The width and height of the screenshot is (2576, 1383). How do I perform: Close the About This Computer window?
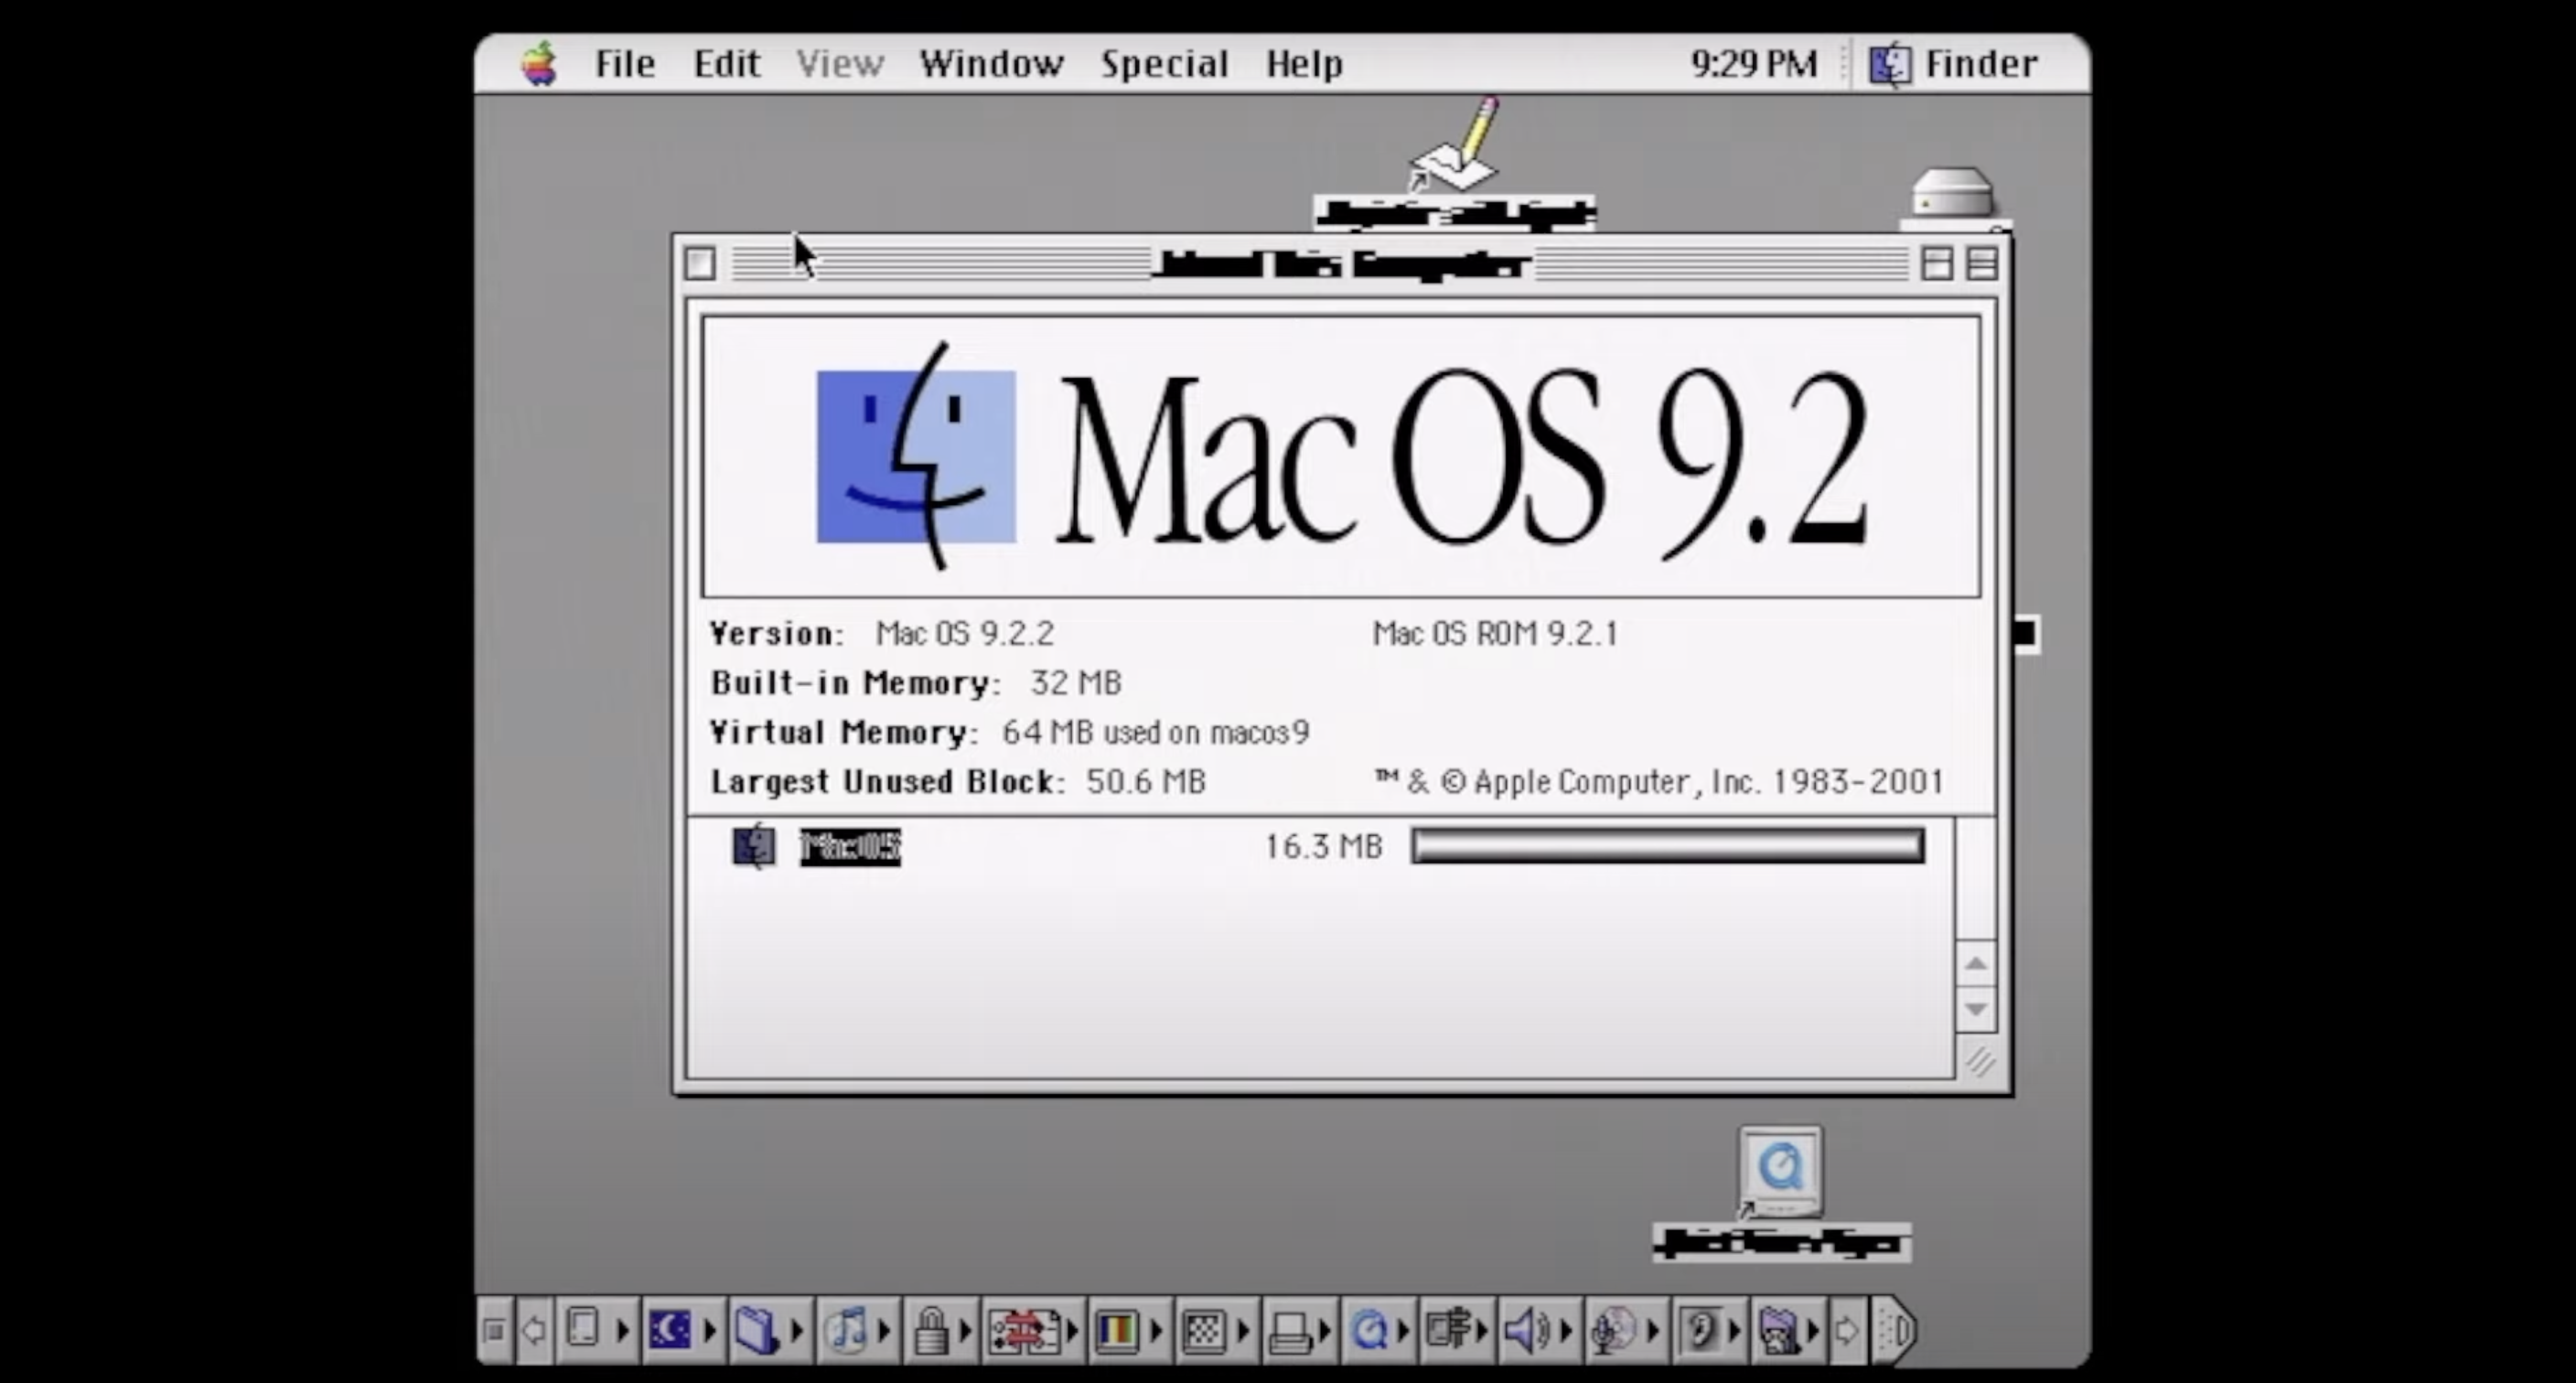700,264
